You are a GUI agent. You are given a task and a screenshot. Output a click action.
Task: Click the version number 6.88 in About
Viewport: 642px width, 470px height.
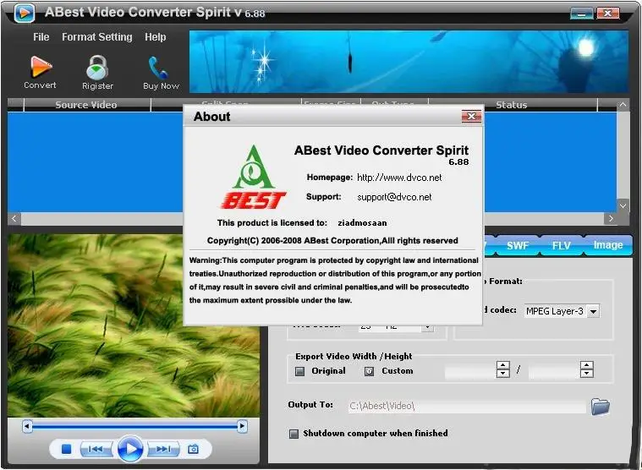[458, 162]
